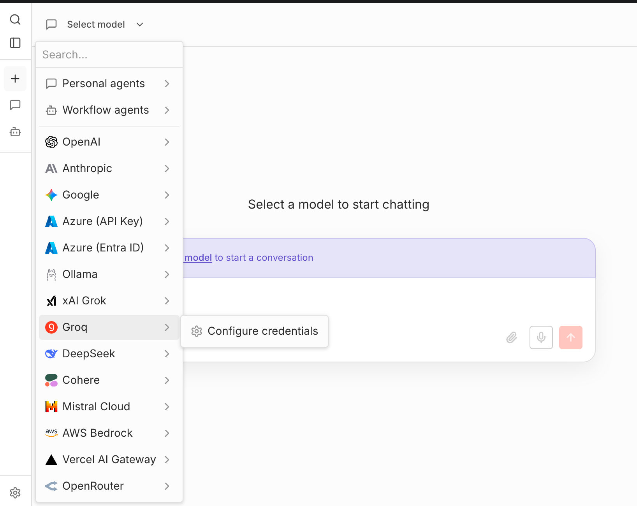Image resolution: width=637 pixels, height=506 pixels.
Task: Click the Cohere logo icon
Action: 51,380
